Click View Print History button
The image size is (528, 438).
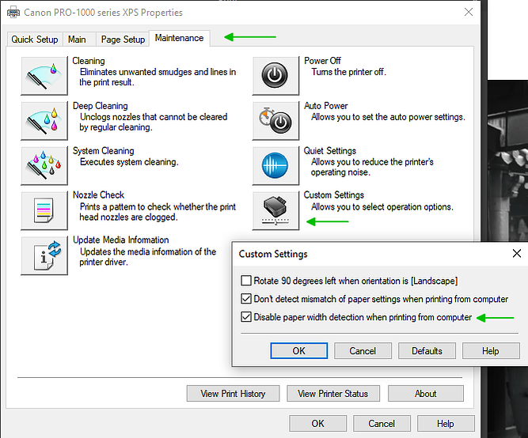[233, 393]
